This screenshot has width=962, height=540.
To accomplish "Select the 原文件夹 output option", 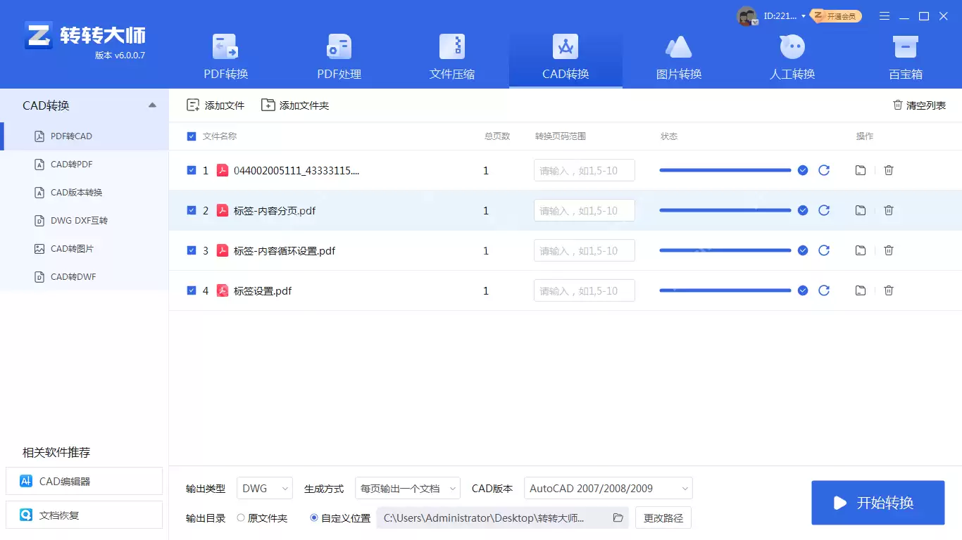I will pyautogui.click(x=241, y=517).
